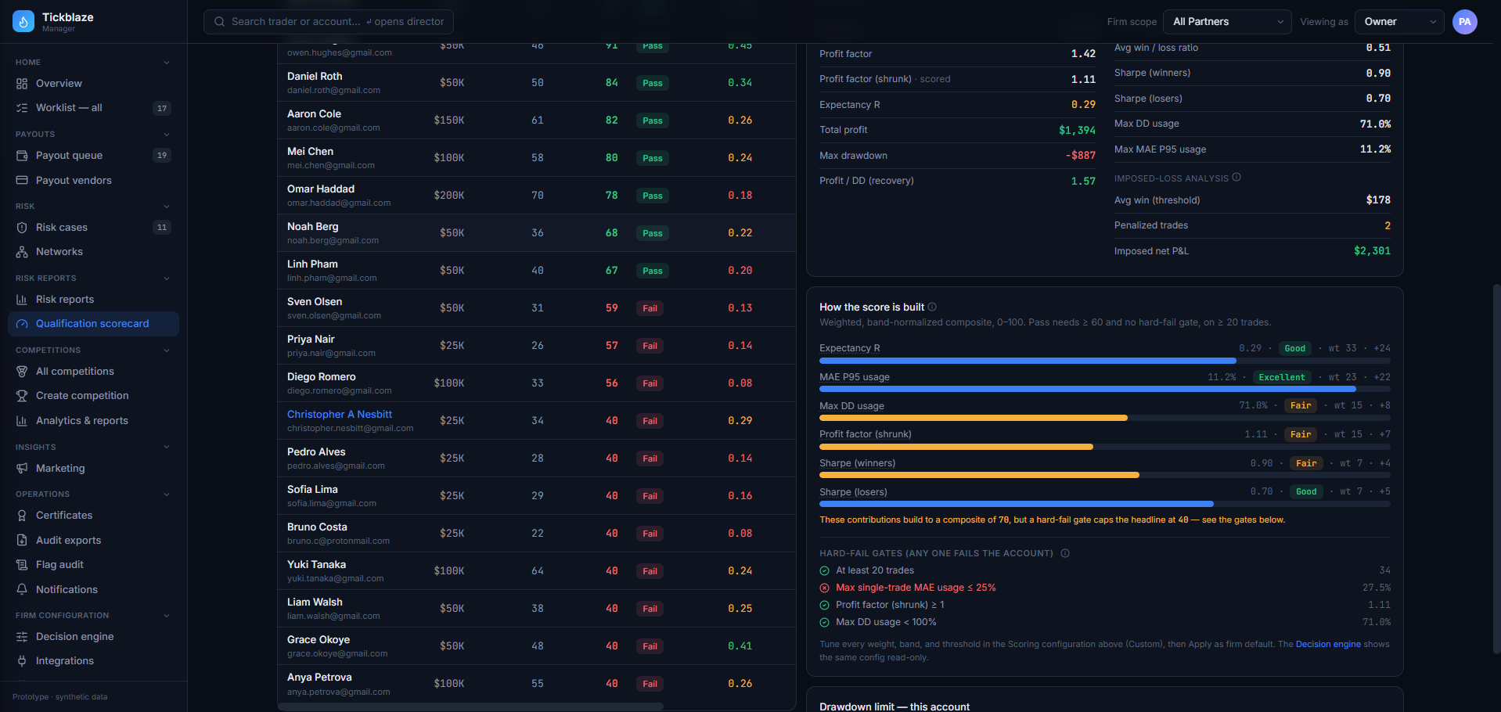
Task: Click the Marketing megaphone icon
Action: [22, 469]
